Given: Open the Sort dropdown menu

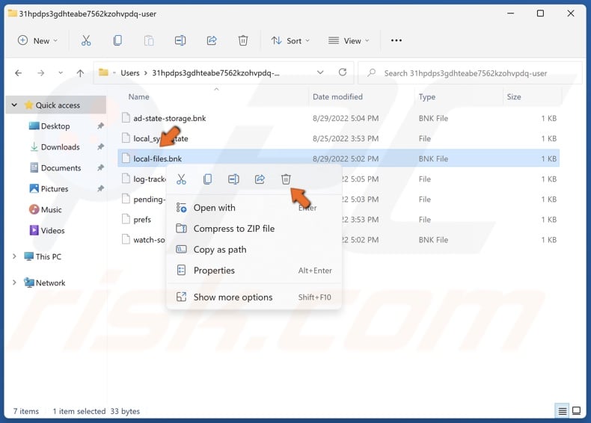Looking at the screenshot, I should (290, 40).
